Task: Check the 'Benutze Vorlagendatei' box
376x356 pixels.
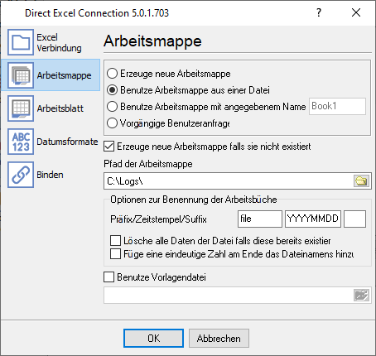Action: point(109,277)
